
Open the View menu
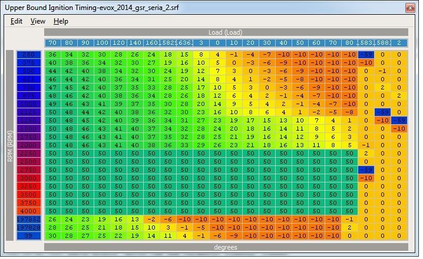[38, 21]
